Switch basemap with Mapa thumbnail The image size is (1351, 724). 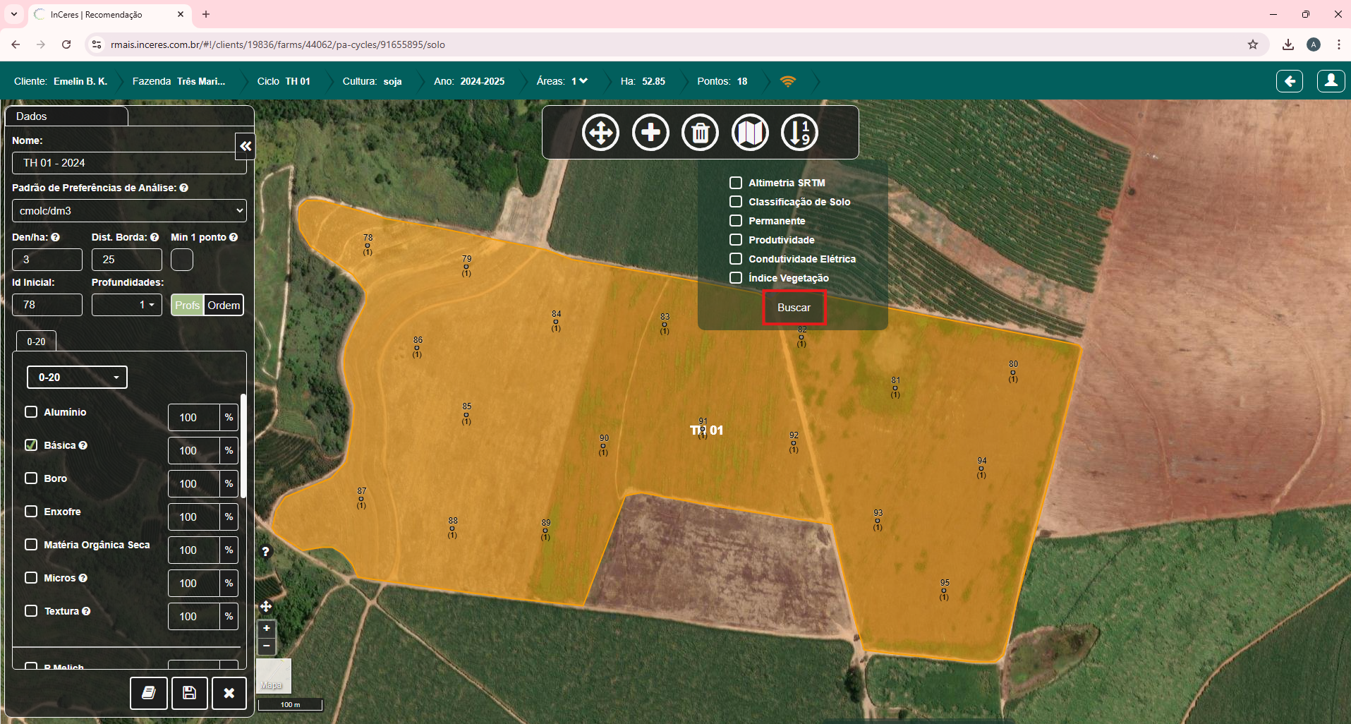coord(274,676)
